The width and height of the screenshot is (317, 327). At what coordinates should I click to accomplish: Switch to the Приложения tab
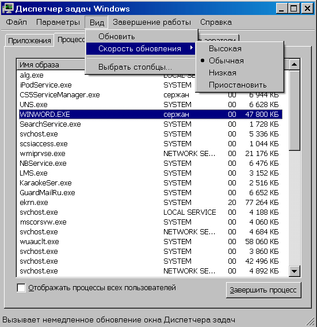coord(29,41)
